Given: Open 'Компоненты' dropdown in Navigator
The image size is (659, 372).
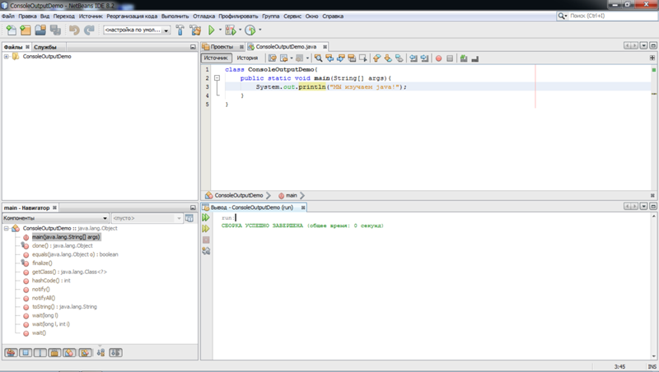Looking at the screenshot, I should point(55,218).
